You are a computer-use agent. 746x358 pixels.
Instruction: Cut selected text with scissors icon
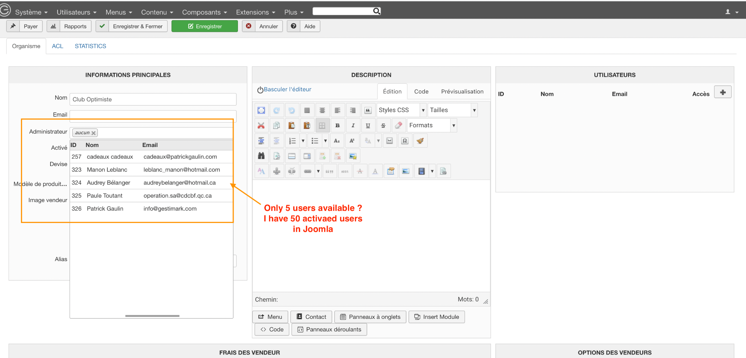pyautogui.click(x=261, y=126)
